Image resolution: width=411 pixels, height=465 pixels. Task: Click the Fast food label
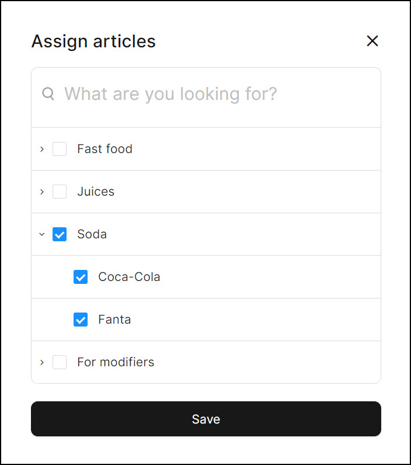[105, 149]
